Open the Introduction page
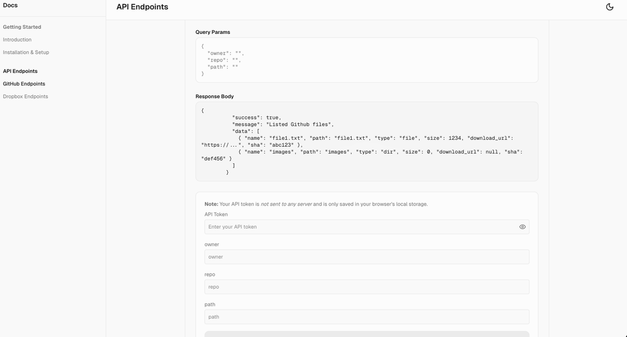 [x=17, y=40]
